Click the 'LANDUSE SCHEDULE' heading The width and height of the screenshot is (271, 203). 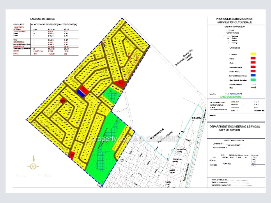pyautogui.click(x=43, y=19)
